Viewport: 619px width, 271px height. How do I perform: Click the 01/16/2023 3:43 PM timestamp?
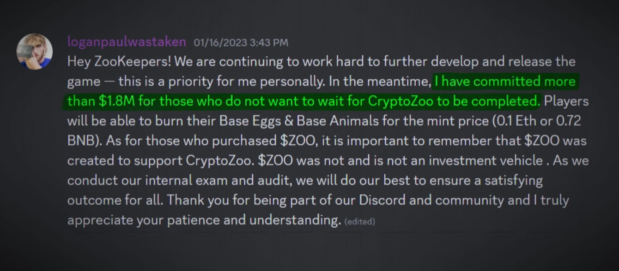(241, 42)
